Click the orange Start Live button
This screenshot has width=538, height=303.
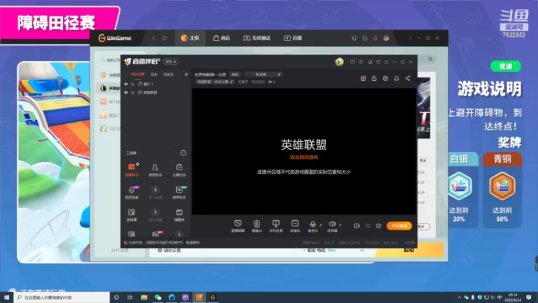coord(399,226)
